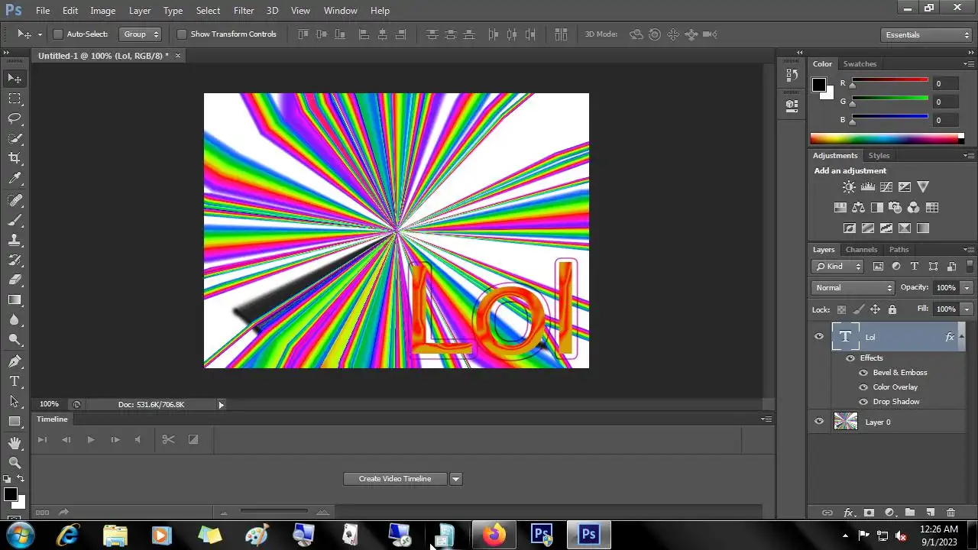This screenshot has height=550, width=978.
Task: Enable the Auto-Select checkbox
Action: [x=57, y=34]
